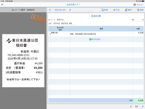Viewport: 145px width, 109px height.
Task: Tap the Wi-Fi status icon
Action: 137,1
